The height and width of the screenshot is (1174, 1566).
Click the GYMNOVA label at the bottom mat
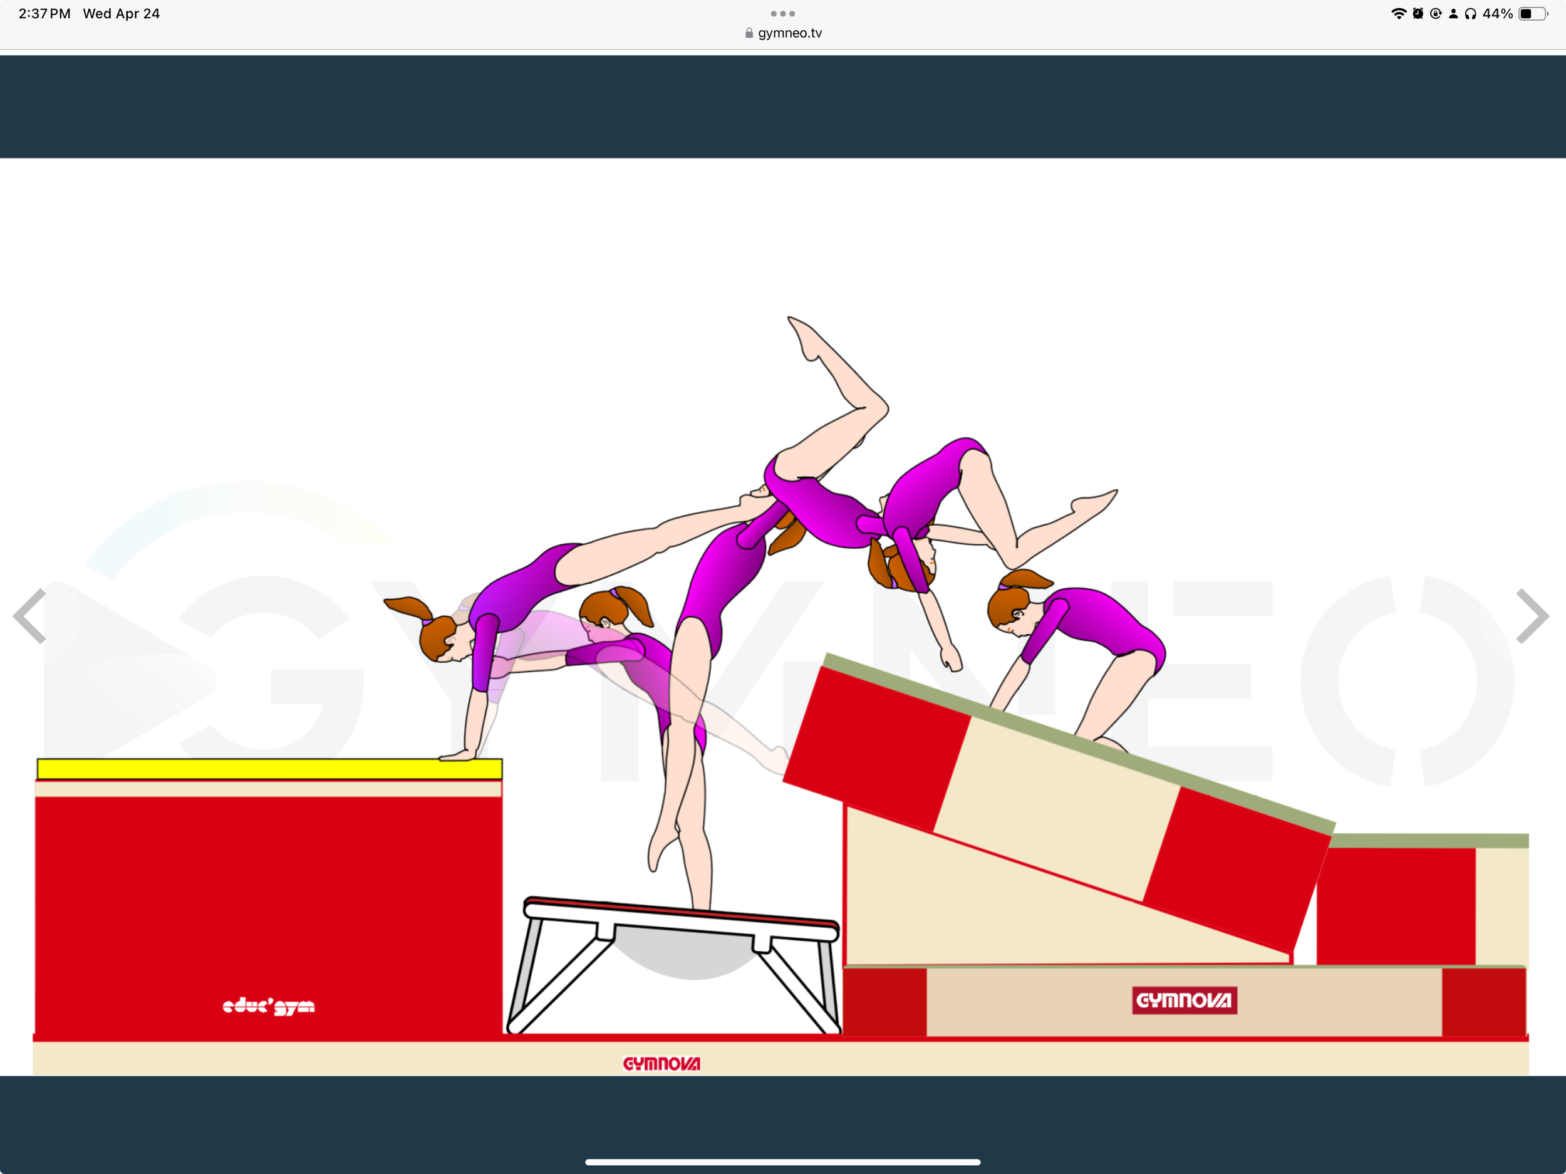(663, 1064)
